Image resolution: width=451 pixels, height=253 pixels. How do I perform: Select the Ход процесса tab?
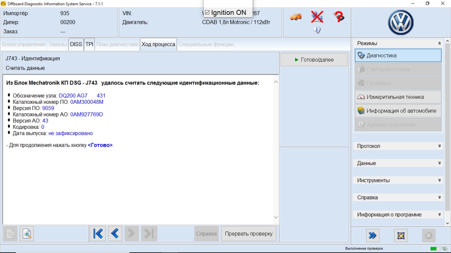[x=158, y=44]
